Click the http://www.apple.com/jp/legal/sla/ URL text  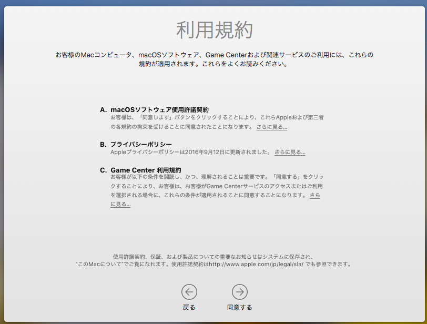[256, 264]
